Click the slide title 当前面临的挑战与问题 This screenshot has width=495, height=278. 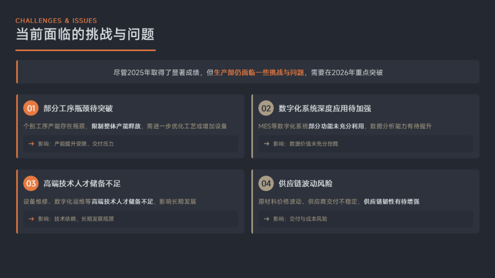click(x=85, y=34)
